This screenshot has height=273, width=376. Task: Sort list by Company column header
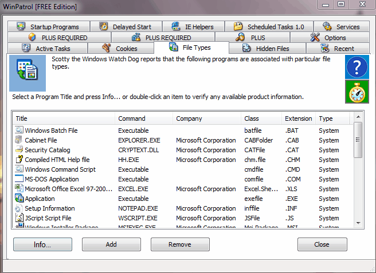tap(207, 118)
